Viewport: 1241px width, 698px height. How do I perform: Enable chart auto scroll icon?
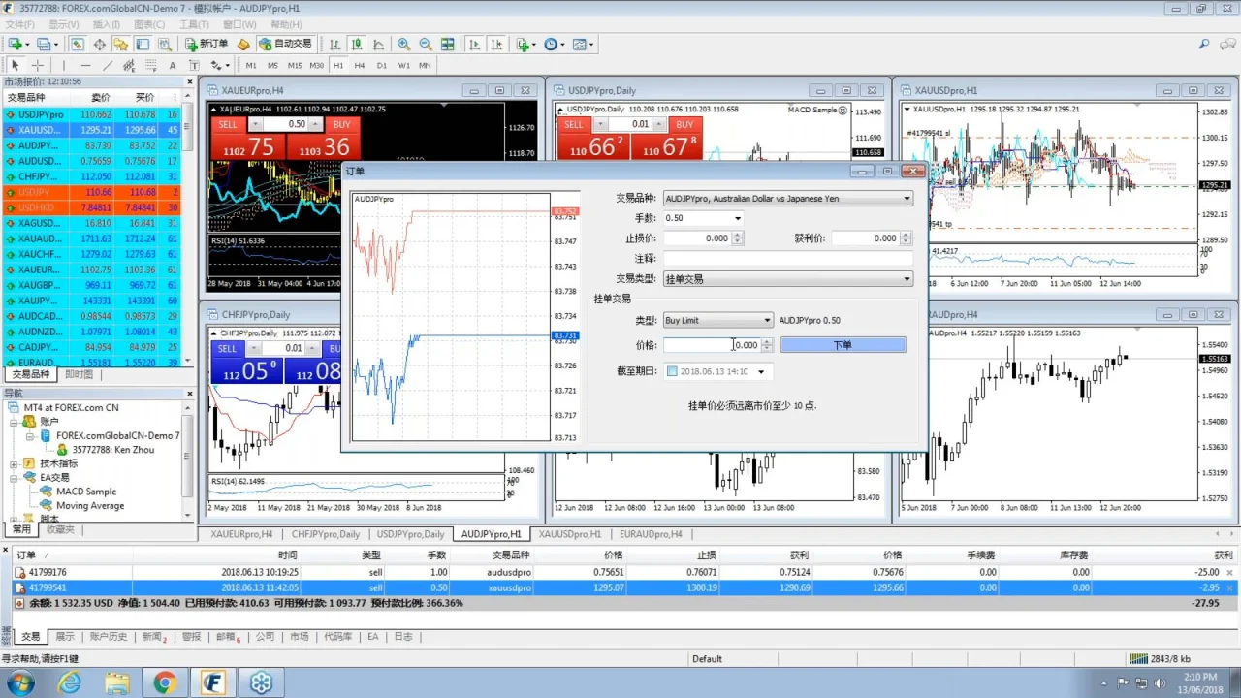tap(474, 44)
